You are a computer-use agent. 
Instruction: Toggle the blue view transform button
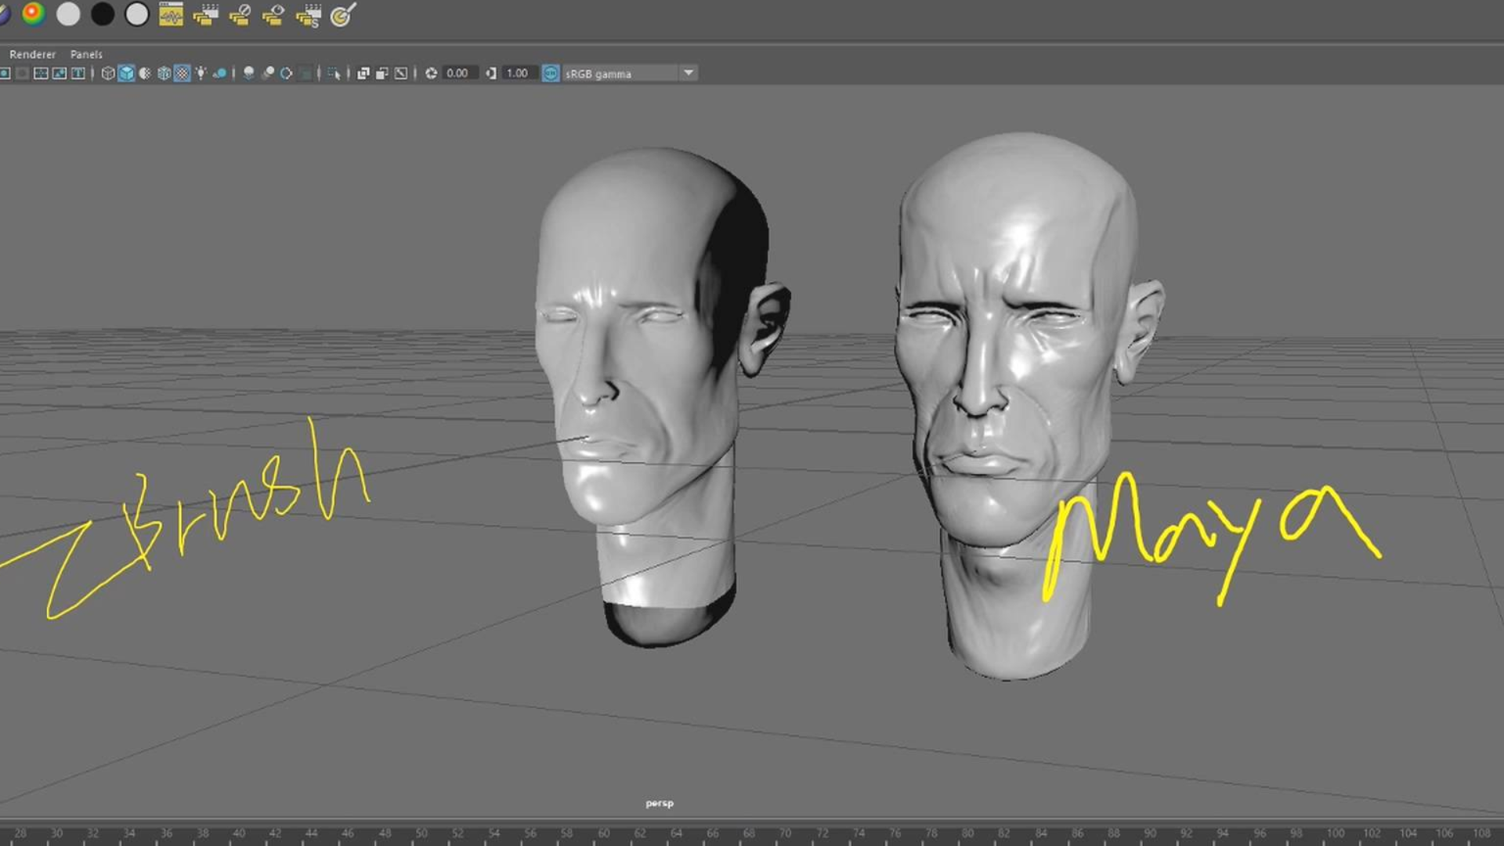pos(551,73)
